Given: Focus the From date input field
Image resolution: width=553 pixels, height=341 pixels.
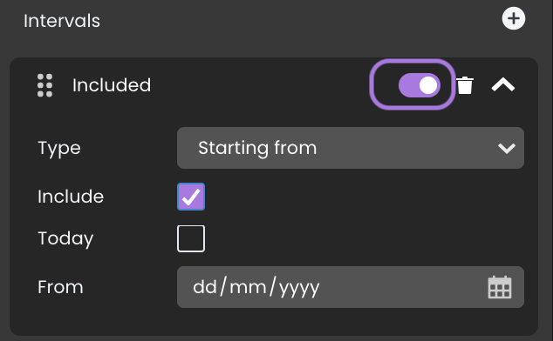Looking at the screenshot, I should pyautogui.click(x=351, y=287).
